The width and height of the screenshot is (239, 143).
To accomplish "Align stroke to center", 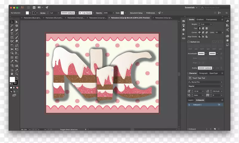I will pyautogui.click(x=199, y=36).
